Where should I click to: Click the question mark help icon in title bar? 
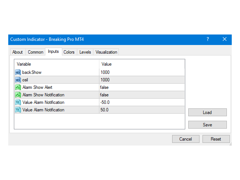(207, 39)
